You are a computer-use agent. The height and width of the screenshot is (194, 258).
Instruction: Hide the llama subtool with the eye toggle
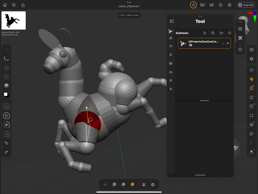pyautogui.click(x=228, y=43)
